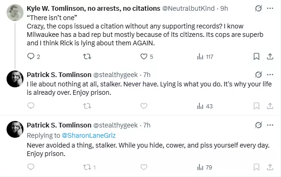Share Kyle W. Tomlinson's tweet
The image size is (281, 177).
pos(270,57)
